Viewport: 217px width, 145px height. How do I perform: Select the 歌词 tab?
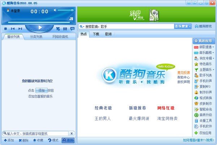coord(108,34)
